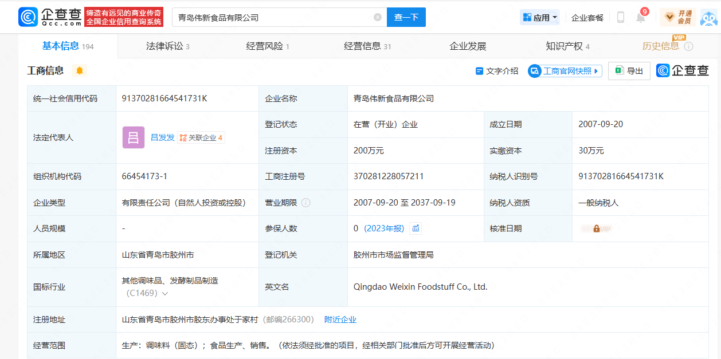Click the locked VIP 核准日期 value
The width and height of the screenshot is (721, 359).
click(596, 228)
